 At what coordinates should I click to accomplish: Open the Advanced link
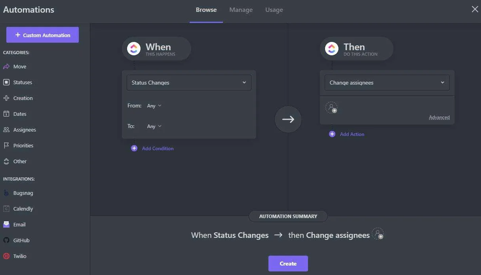(439, 117)
